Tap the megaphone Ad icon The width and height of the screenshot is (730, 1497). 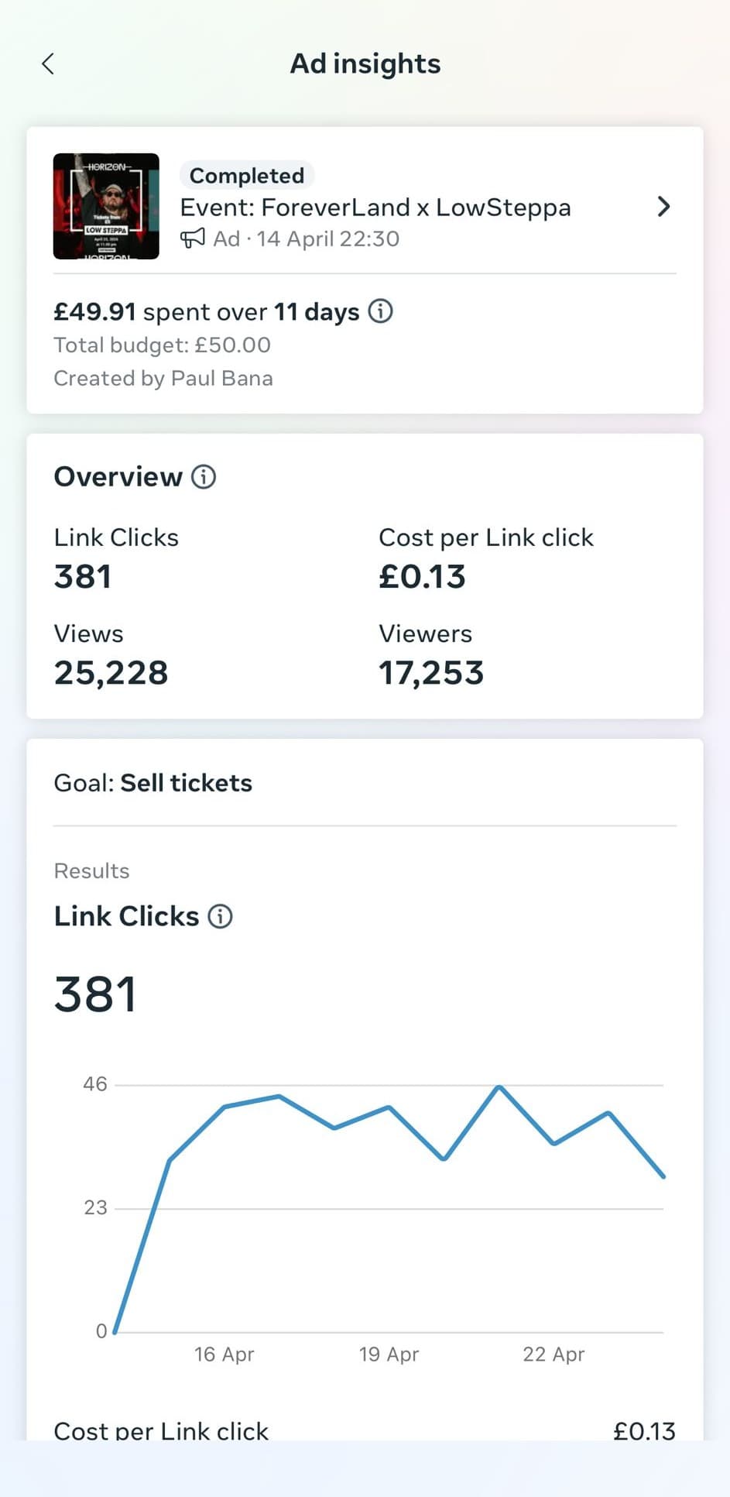click(x=193, y=239)
